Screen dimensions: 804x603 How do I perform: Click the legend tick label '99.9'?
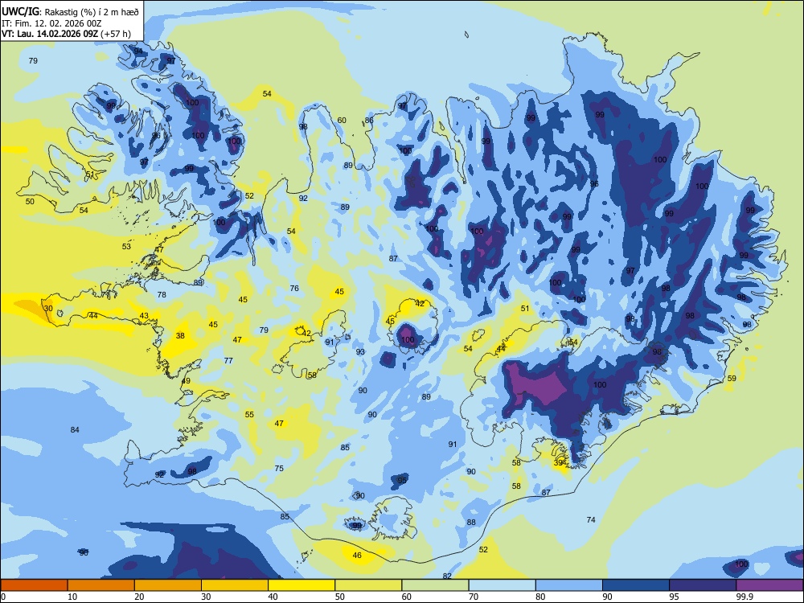744,597
